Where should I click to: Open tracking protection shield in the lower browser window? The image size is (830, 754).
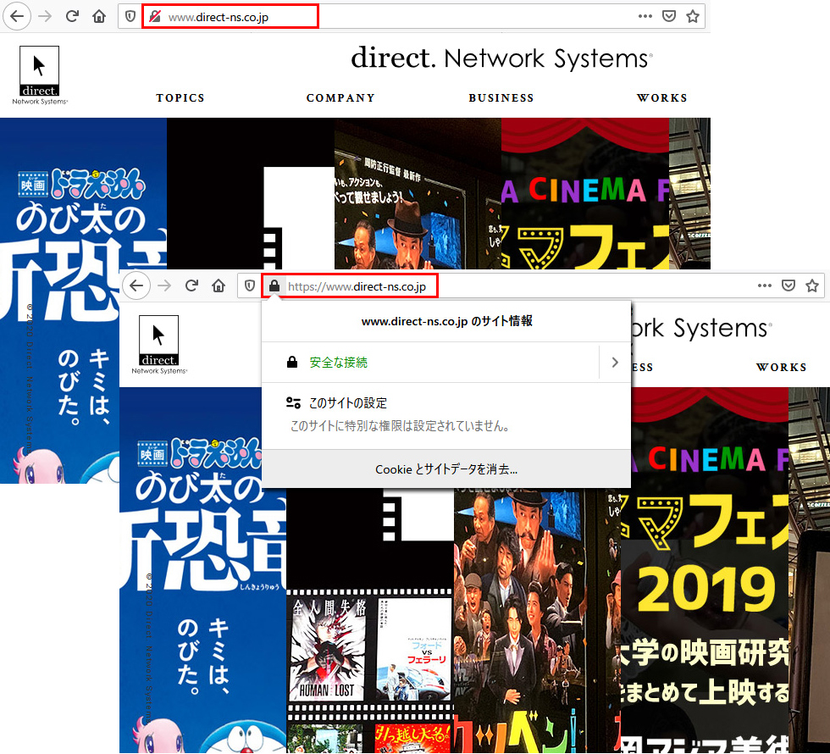click(250, 286)
